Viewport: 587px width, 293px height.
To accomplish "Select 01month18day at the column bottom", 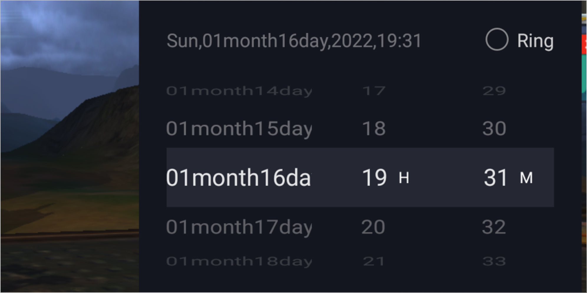I will tap(239, 261).
